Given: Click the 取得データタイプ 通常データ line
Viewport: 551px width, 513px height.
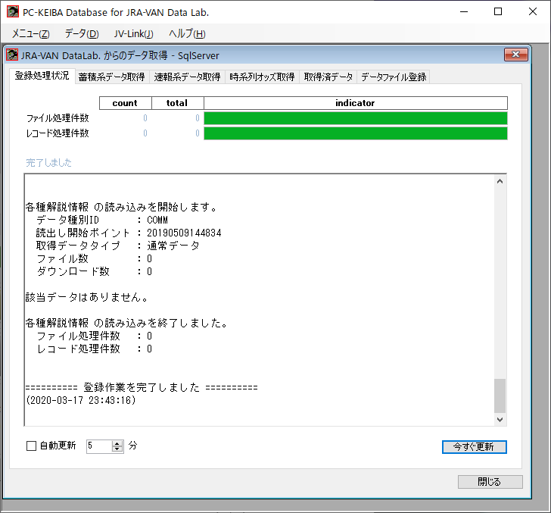Looking at the screenshot, I should [118, 246].
